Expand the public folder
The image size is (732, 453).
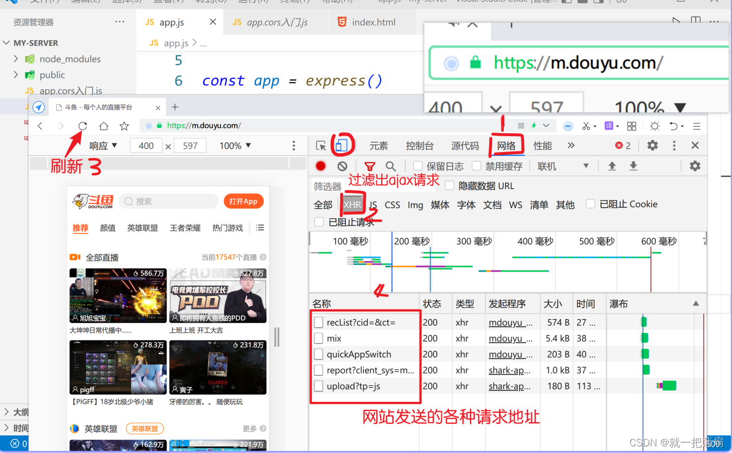pos(16,75)
